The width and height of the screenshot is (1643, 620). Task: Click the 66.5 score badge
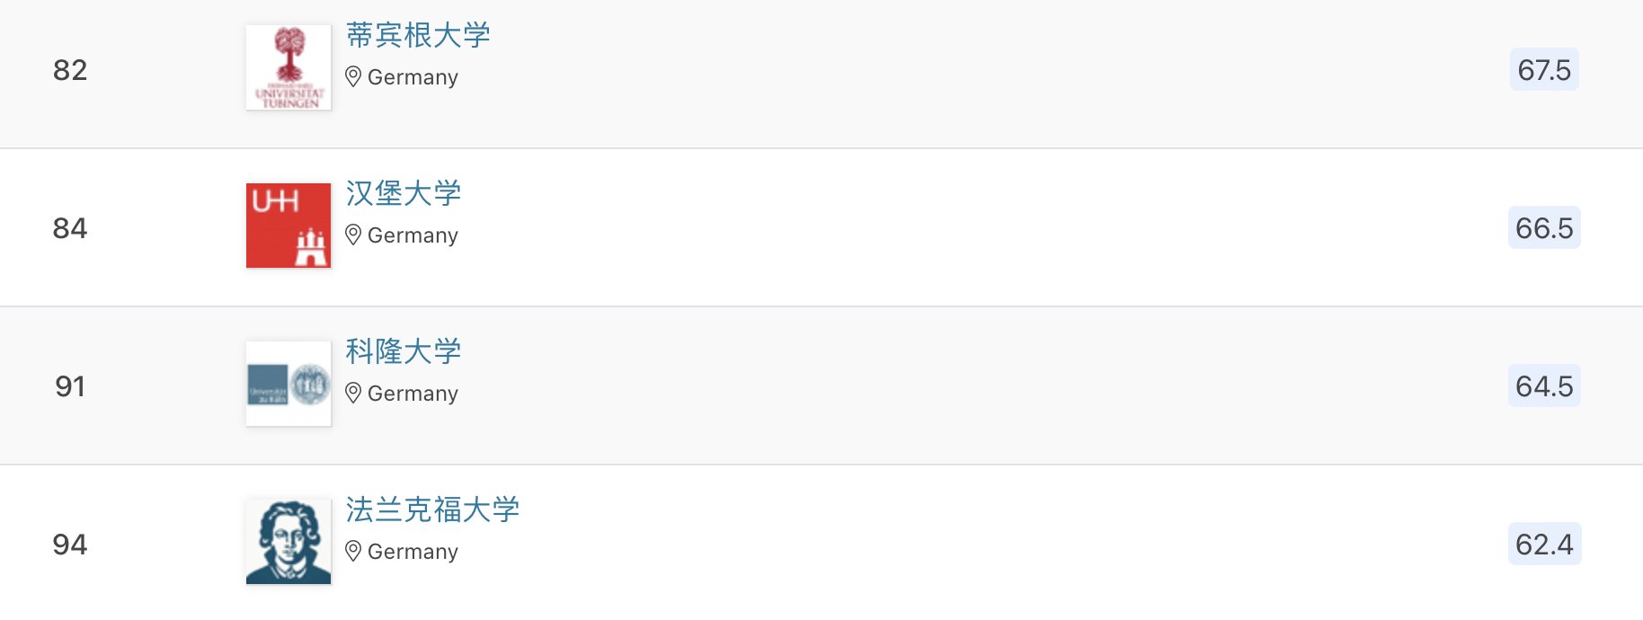pyautogui.click(x=1544, y=228)
